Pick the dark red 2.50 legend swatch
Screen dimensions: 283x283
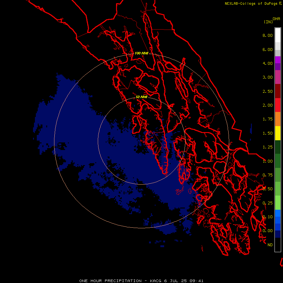click(x=278, y=91)
